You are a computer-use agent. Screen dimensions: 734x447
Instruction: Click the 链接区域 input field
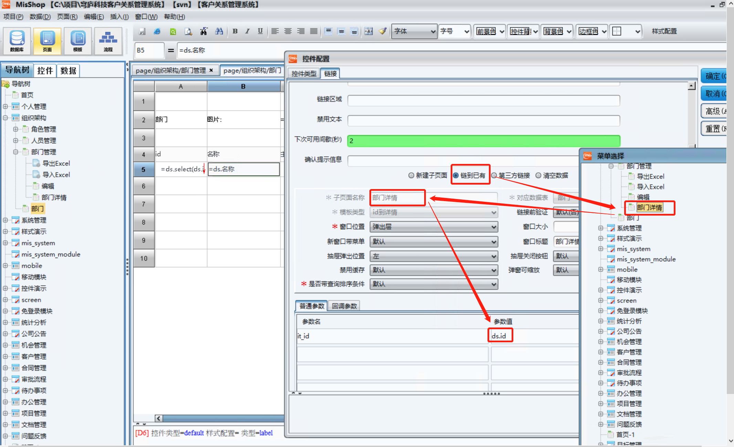coord(483,100)
